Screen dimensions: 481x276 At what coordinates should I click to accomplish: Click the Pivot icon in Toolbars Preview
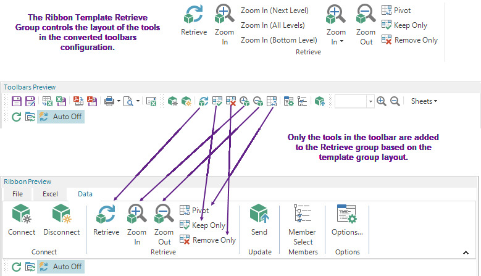click(272, 101)
